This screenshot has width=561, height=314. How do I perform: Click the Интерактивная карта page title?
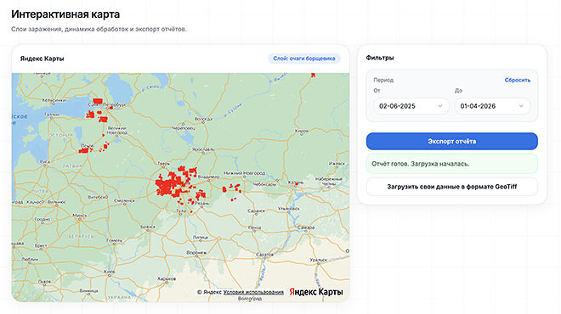point(65,14)
